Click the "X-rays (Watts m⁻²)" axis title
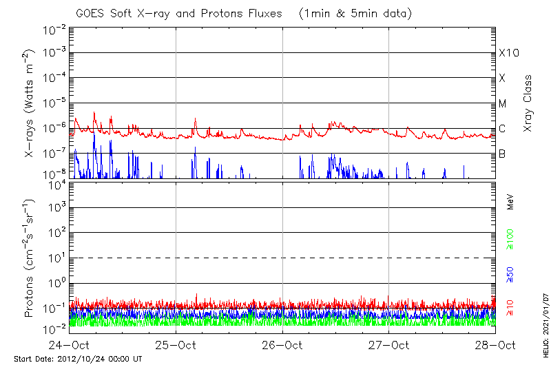 pyautogui.click(x=30, y=103)
